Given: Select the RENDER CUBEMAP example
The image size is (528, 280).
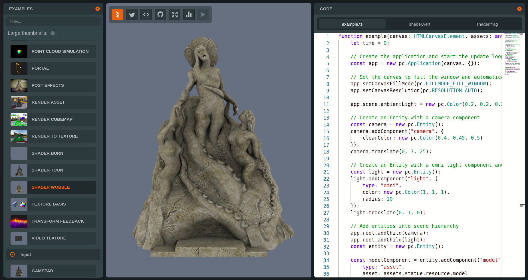Looking at the screenshot, I should pyautogui.click(x=53, y=119).
